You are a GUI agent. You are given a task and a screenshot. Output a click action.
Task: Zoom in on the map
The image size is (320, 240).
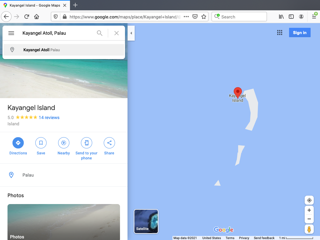click(x=309, y=210)
